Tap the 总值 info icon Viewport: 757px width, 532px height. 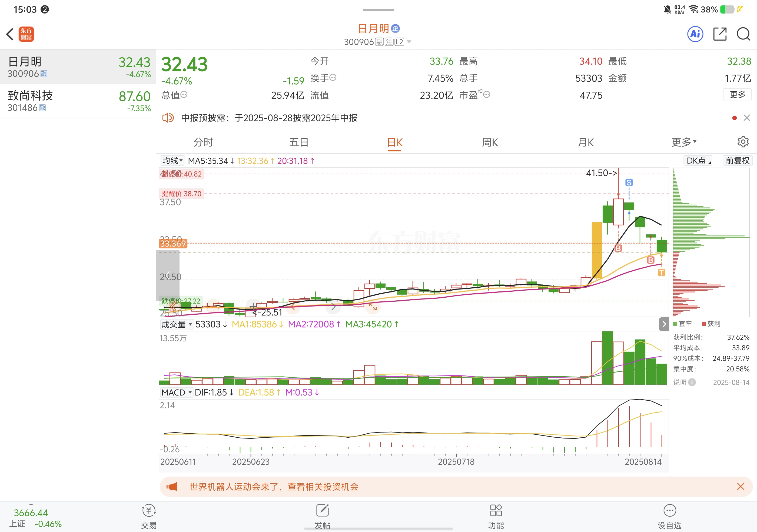[184, 95]
